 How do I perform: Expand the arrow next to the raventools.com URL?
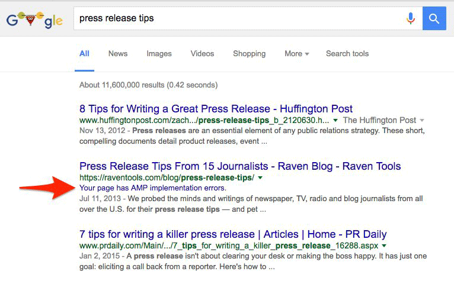click(x=260, y=178)
